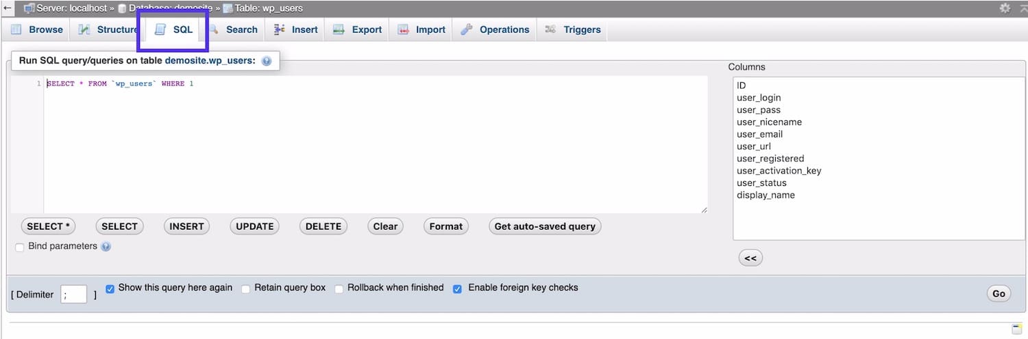
Task: Click the Insert tab icon
Action: 280,29
